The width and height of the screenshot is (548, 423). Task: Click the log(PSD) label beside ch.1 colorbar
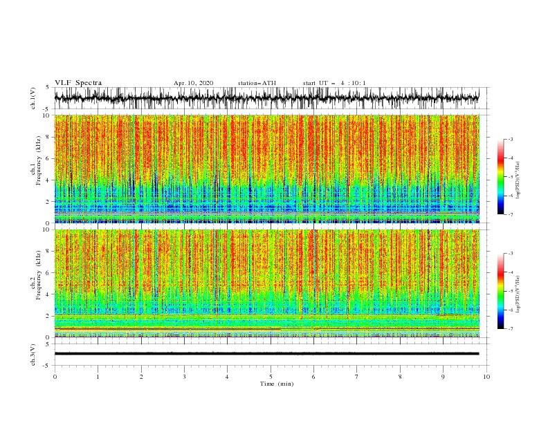click(x=518, y=180)
